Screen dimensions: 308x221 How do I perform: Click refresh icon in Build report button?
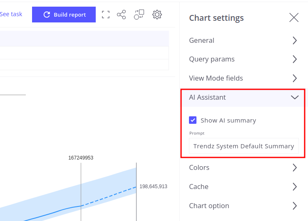click(x=47, y=15)
